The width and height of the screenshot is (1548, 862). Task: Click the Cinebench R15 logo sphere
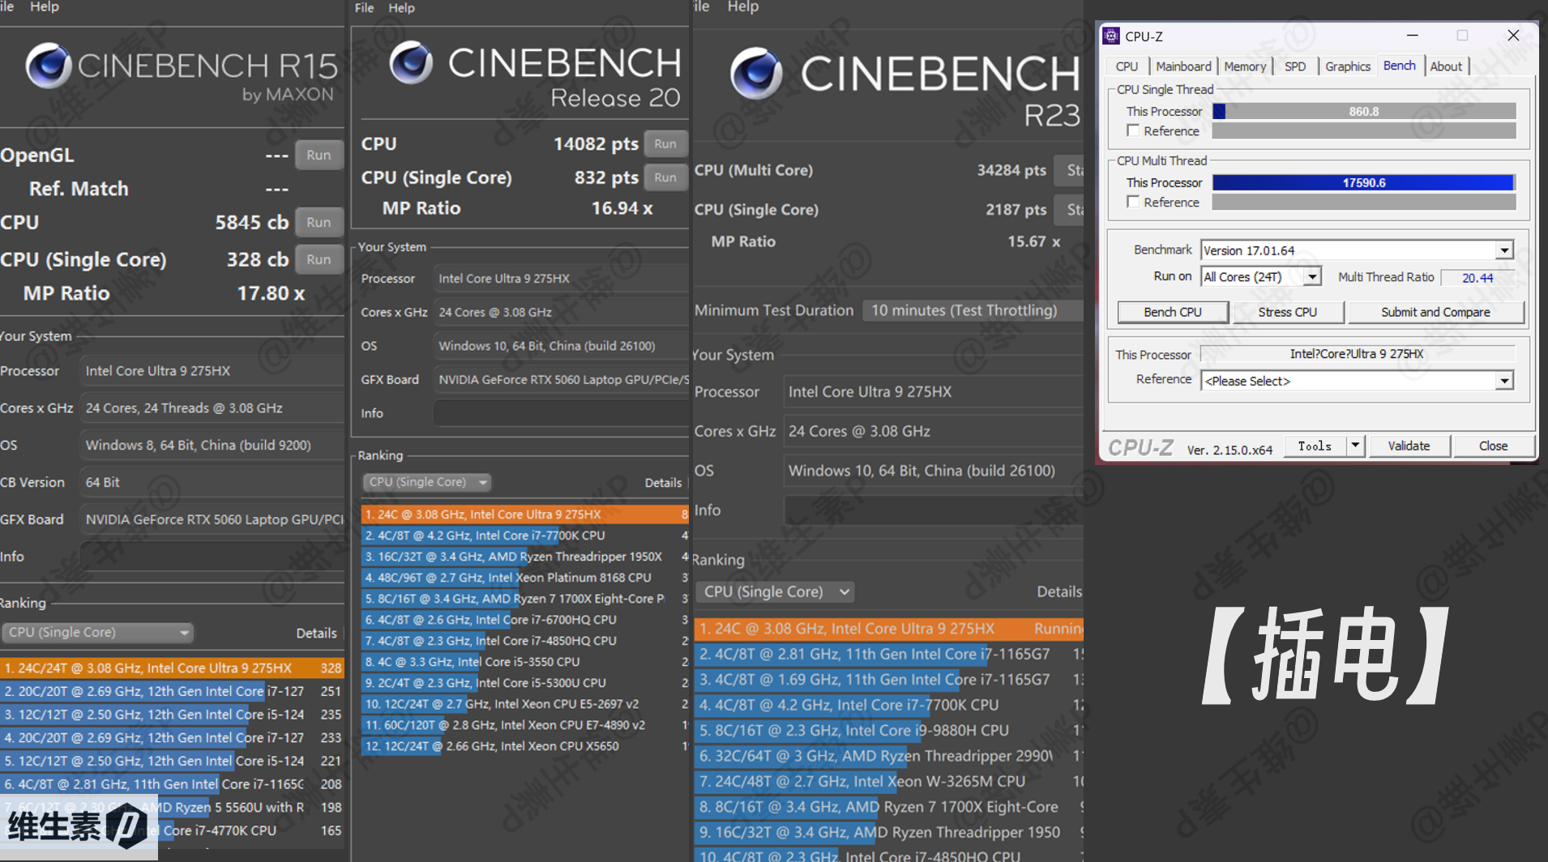coord(48,66)
